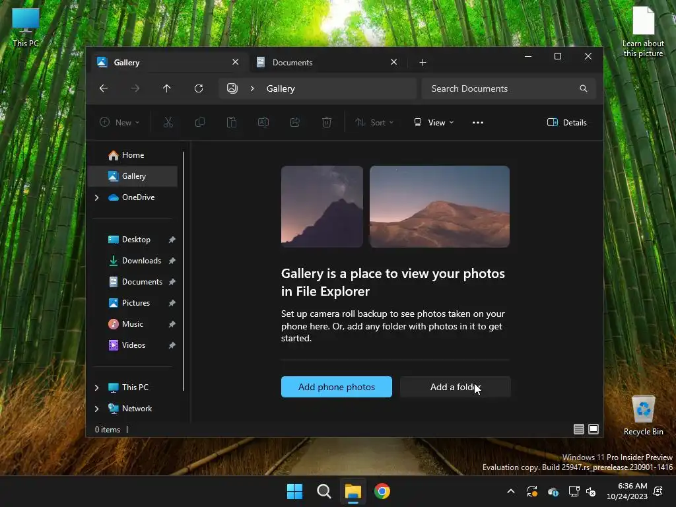The width and height of the screenshot is (676, 507).
Task: Expand This PC in navigation pane
Action: coord(96,388)
